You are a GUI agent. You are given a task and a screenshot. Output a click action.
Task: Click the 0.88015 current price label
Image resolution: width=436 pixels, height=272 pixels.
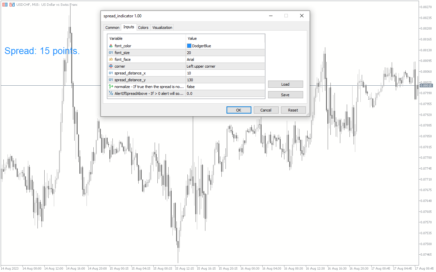pyautogui.click(x=427, y=86)
